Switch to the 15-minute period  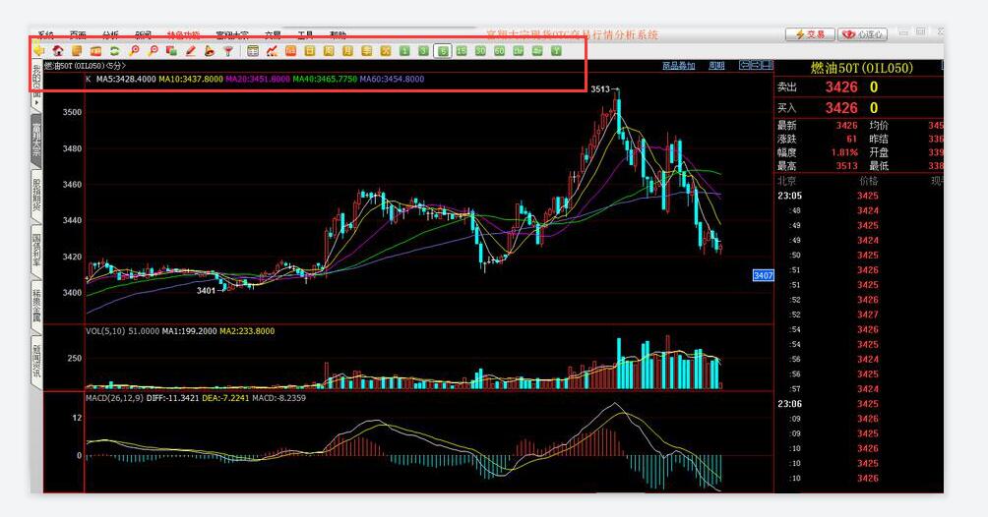click(x=462, y=50)
